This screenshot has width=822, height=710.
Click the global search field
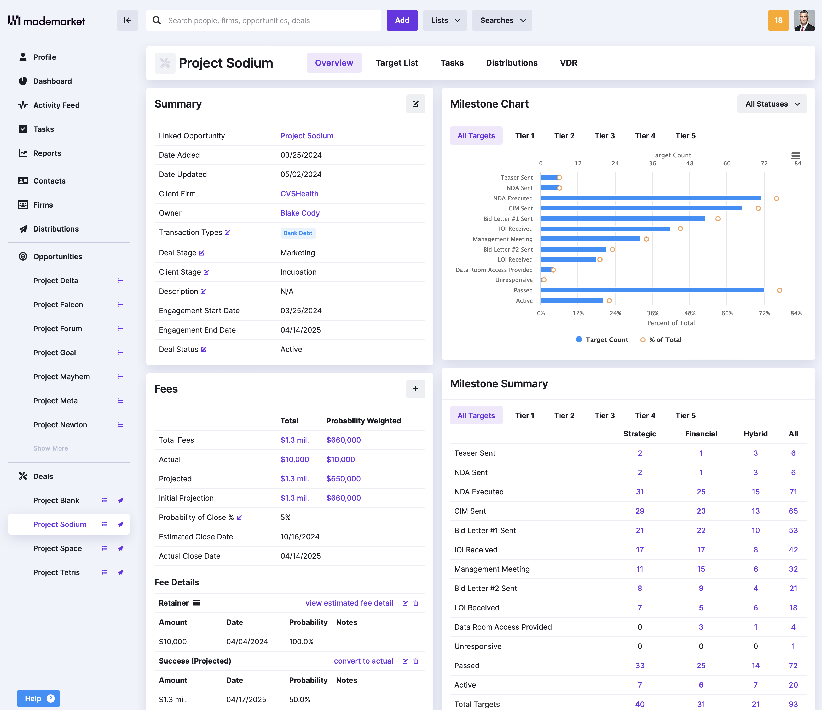(263, 20)
